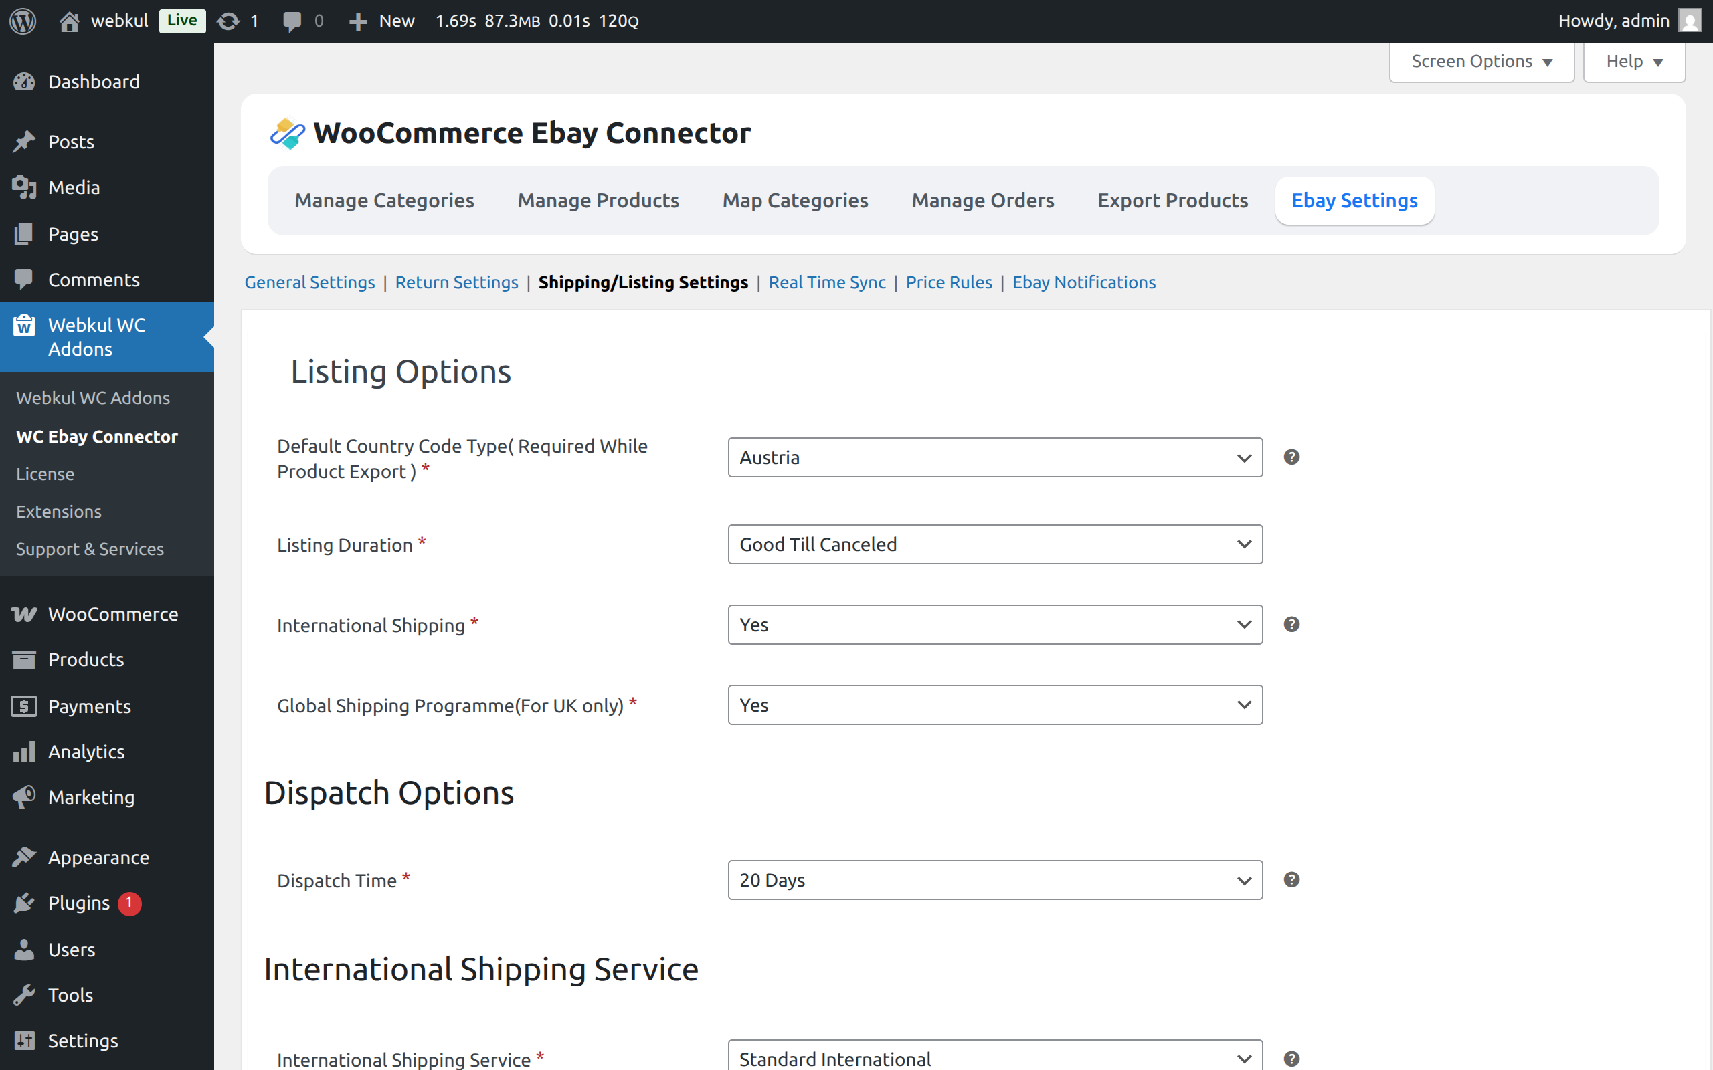
Task: Click help icon beside Default Country Code
Action: [x=1292, y=457]
